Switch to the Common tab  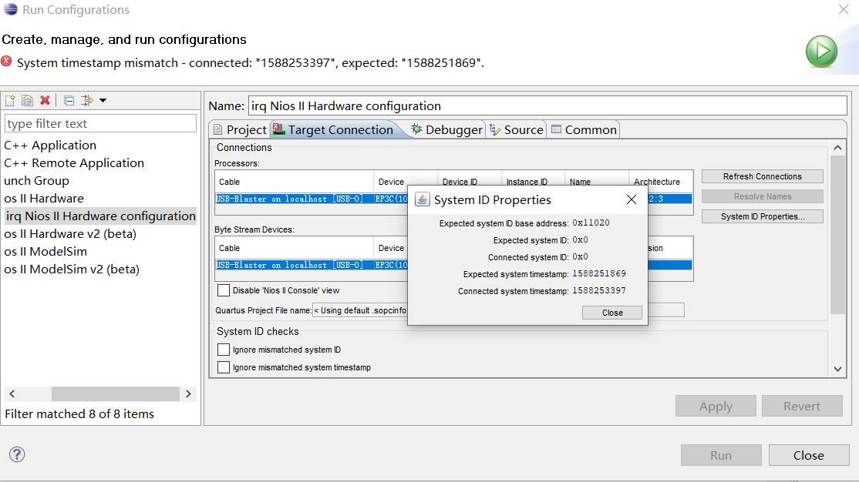(584, 129)
